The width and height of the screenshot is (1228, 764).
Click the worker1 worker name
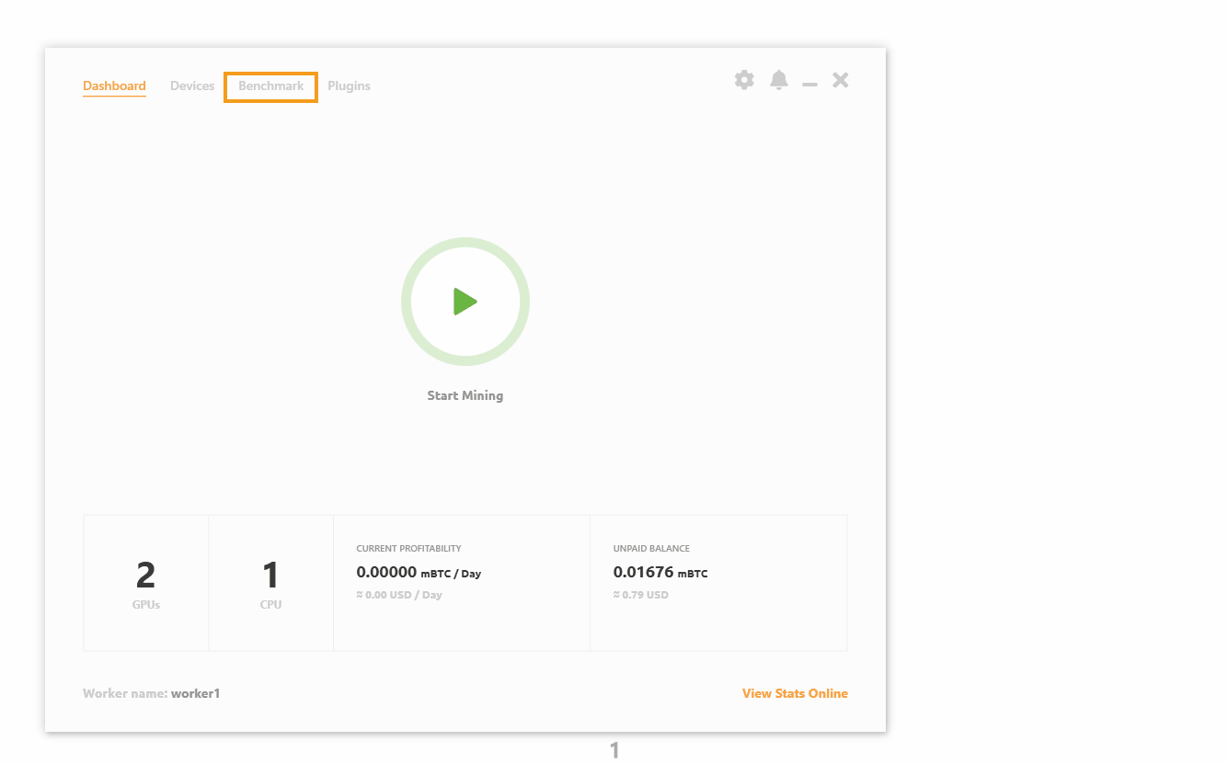195,693
